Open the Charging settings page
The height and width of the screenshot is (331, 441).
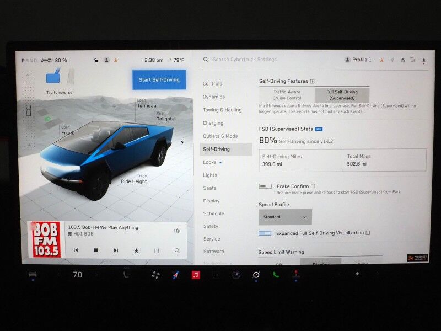213,123
